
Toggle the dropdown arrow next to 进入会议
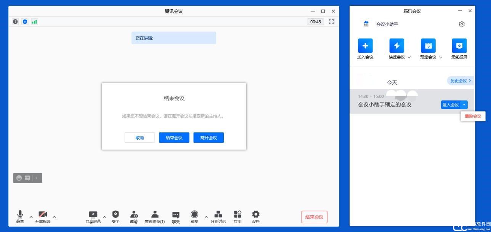tap(464, 105)
